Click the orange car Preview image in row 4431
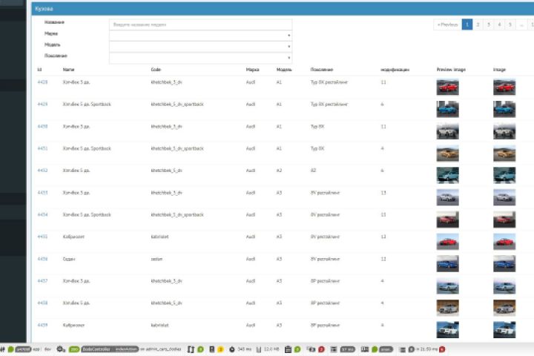This screenshot has height=356, width=534. pos(447,154)
